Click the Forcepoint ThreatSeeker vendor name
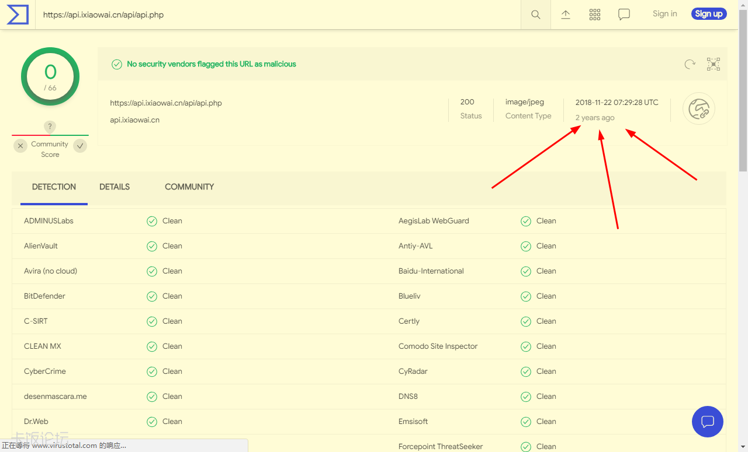748x452 pixels. click(x=441, y=447)
